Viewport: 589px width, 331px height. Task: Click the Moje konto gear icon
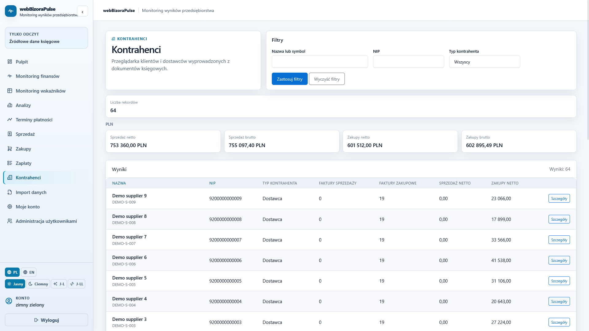coord(10,207)
